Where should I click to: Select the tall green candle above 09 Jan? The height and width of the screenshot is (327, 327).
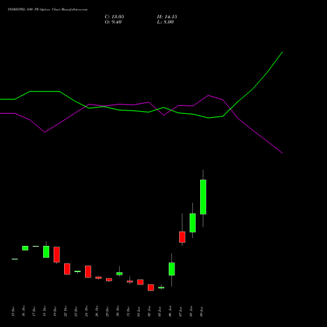pyautogui.click(x=203, y=197)
